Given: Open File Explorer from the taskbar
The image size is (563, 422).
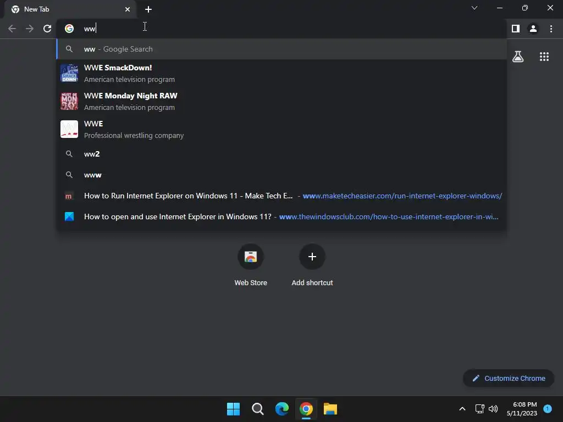Looking at the screenshot, I should pyautogui.click(x=330, y=409).
